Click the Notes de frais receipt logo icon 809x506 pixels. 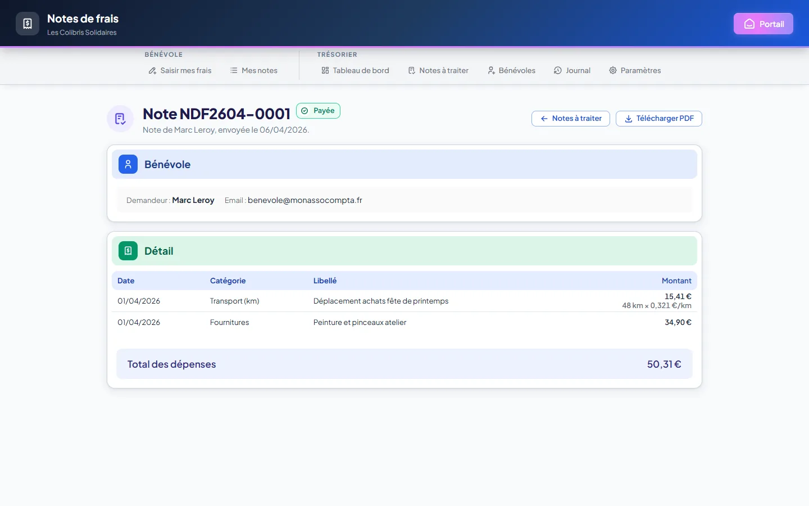(28, 24)
